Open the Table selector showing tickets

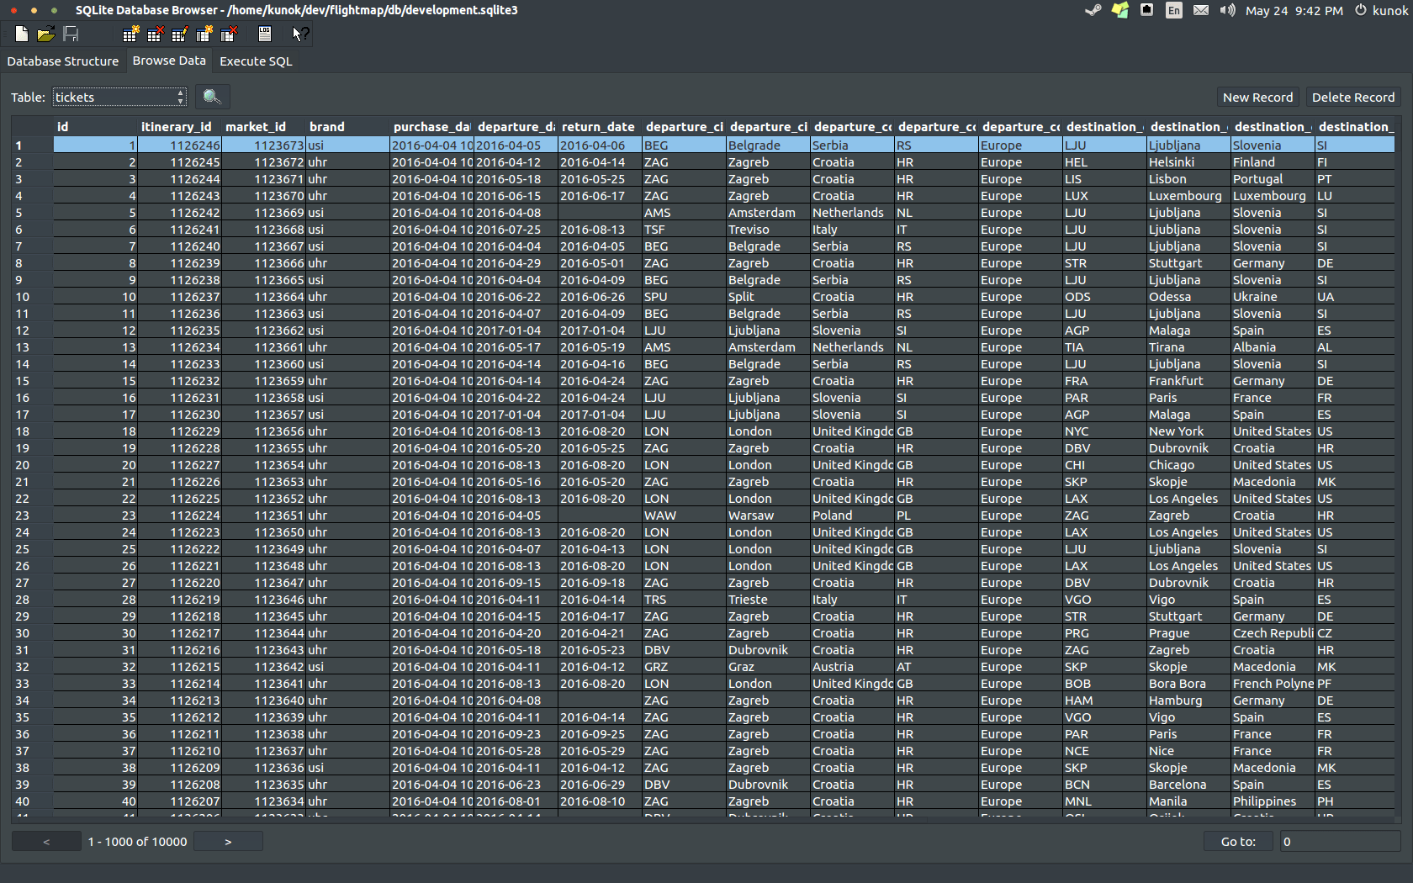(119, 97)
